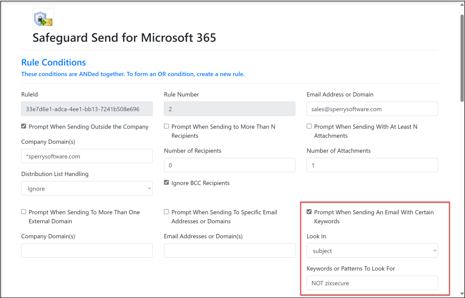Click the Safeguard Send shield logo icon

tap(42, 18)
